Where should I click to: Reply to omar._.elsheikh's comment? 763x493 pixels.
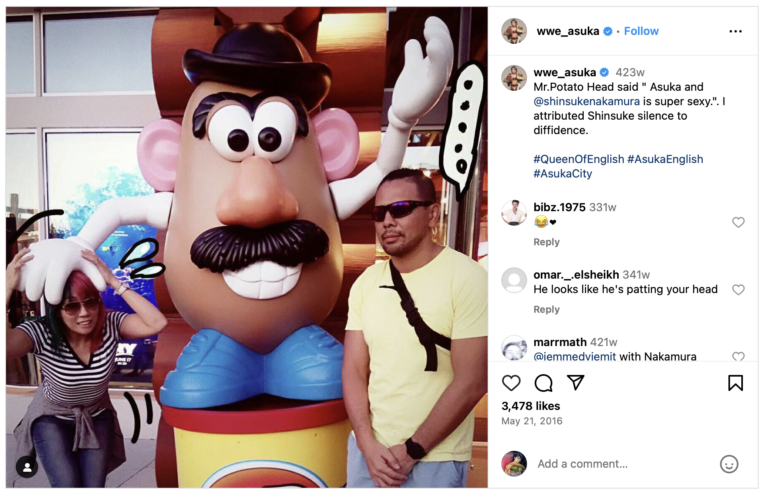pyautogui.click(x=546, y=310)
